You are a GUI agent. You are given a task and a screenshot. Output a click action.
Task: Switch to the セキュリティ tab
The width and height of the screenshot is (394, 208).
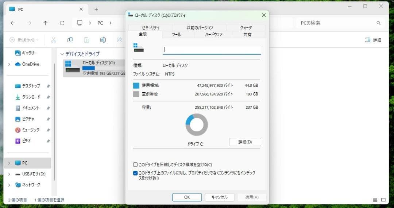(x=151, y=27)
